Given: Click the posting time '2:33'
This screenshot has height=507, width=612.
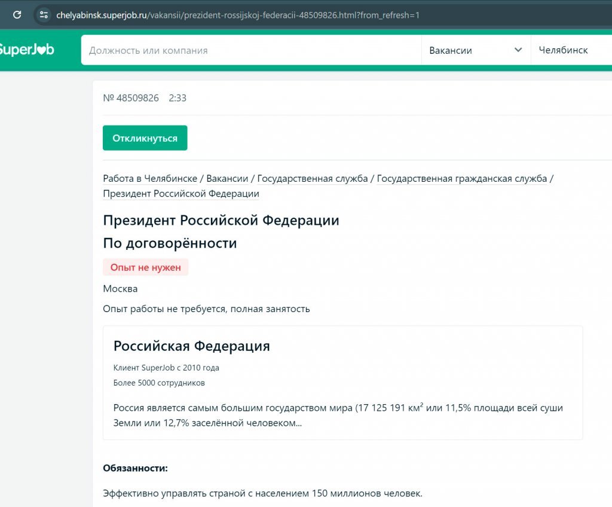Looking at the screenshot, I should 178,98.
